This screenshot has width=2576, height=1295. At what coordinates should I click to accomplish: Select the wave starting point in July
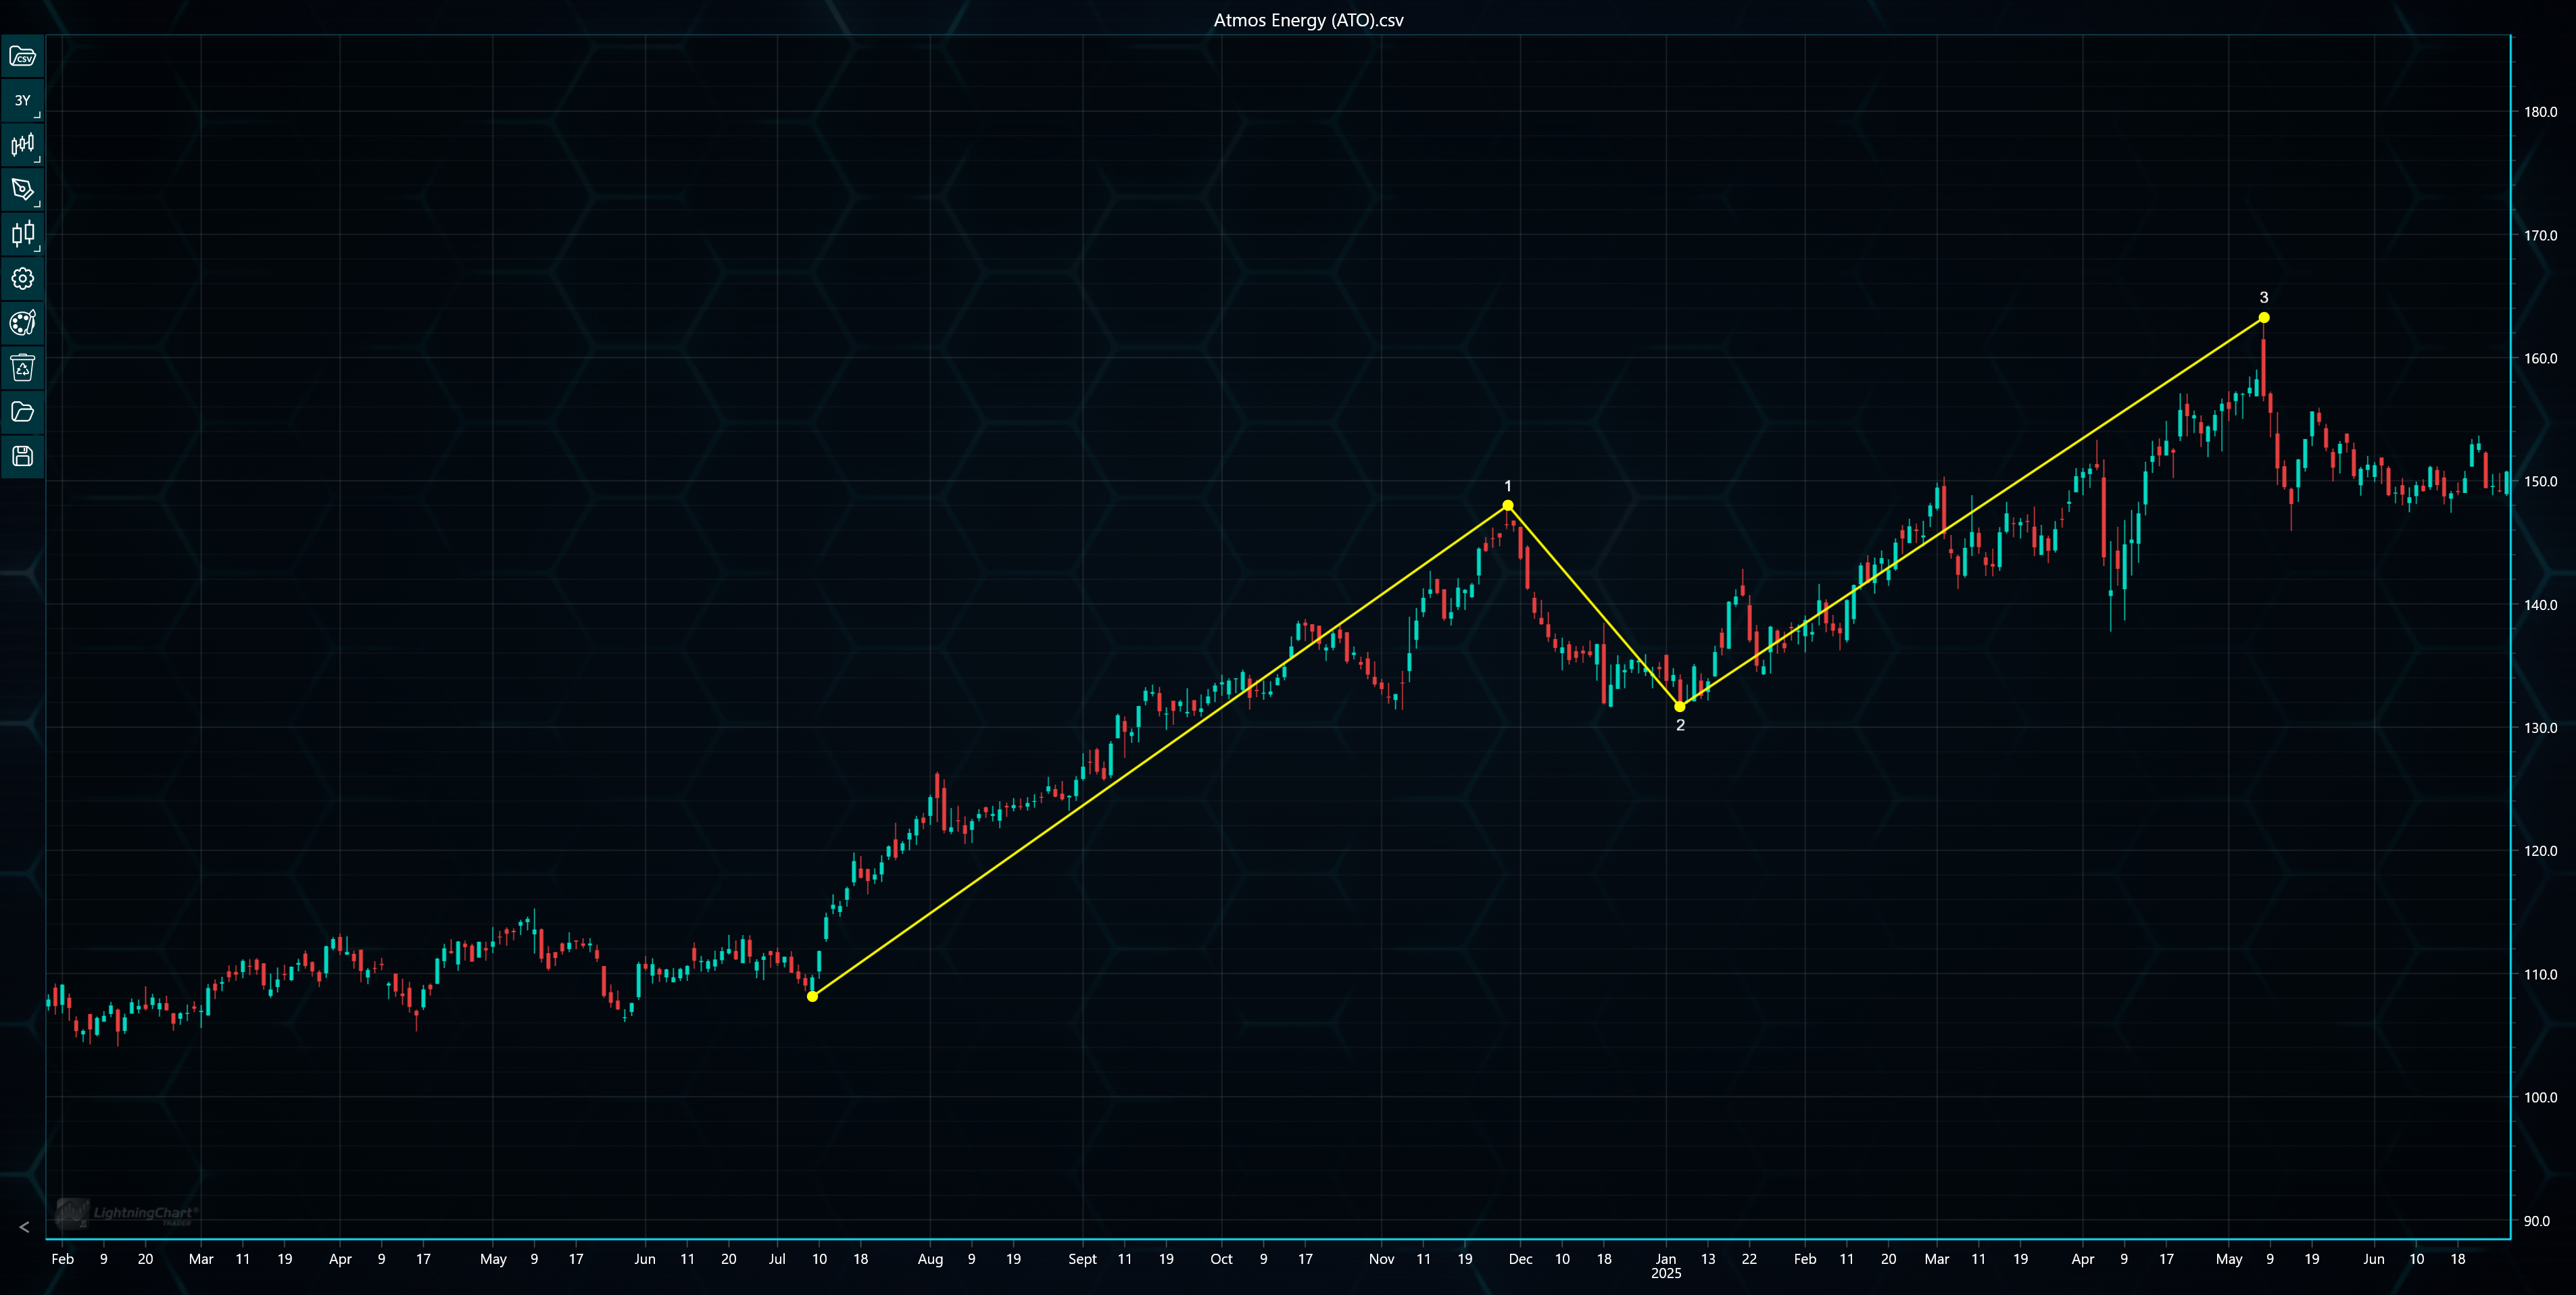pyautogui.click(x=812, y=996)
